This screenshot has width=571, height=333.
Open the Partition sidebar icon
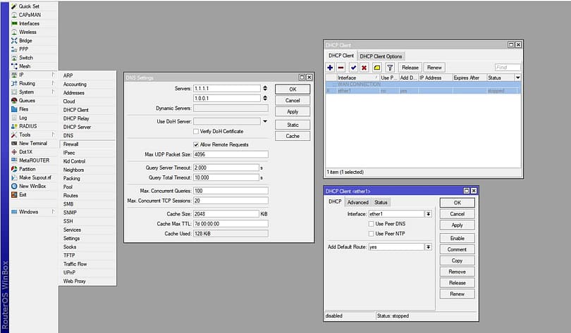click(14, 169)
